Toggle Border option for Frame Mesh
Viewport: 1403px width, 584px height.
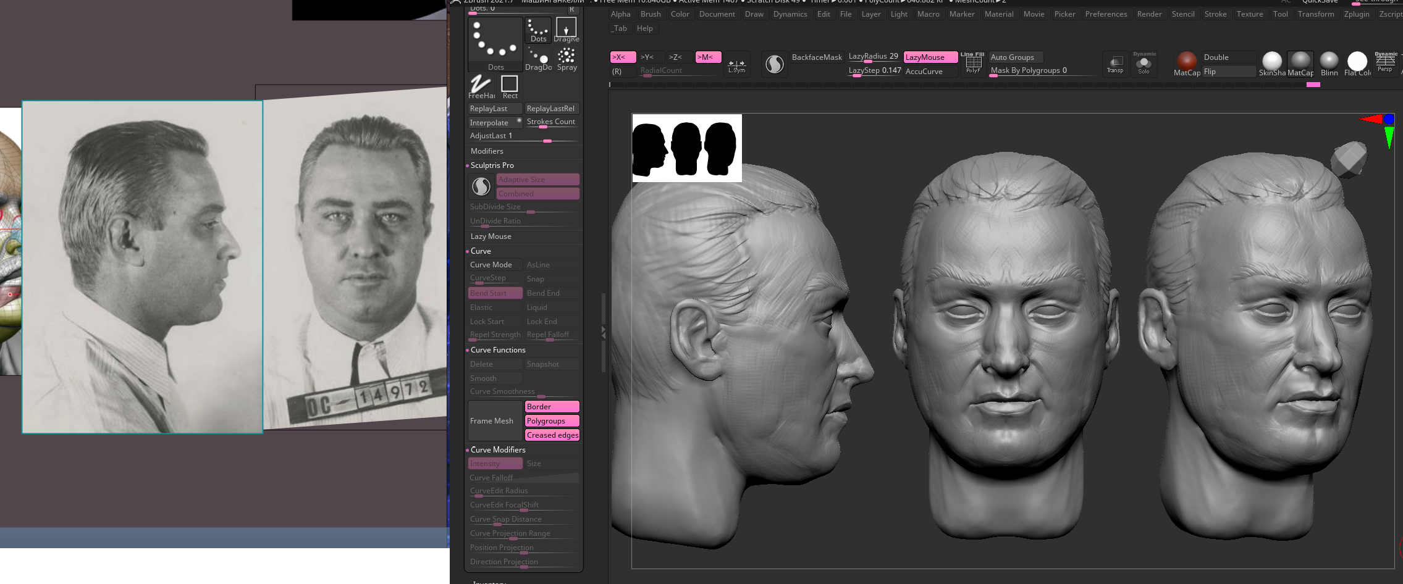tap(552, 407)
